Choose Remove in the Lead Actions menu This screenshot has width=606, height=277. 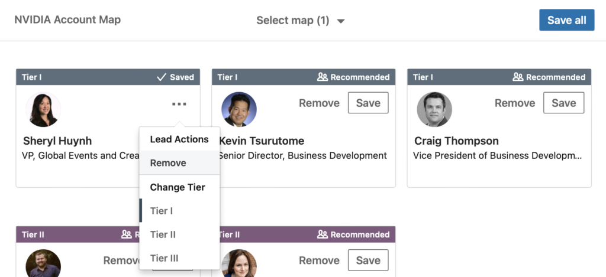point(168,163)
